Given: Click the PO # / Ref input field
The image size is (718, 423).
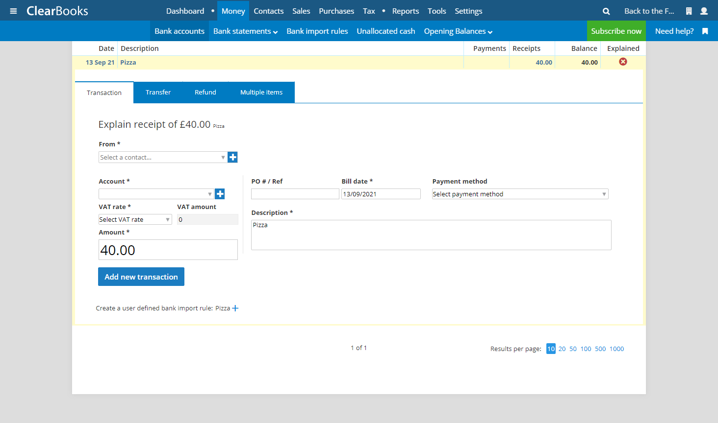Looking at the screenshot, I should [x=295, y=194].
